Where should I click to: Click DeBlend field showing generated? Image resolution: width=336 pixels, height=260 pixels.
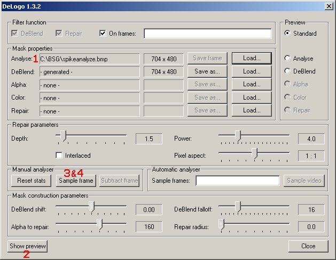[x=90, y=72]
